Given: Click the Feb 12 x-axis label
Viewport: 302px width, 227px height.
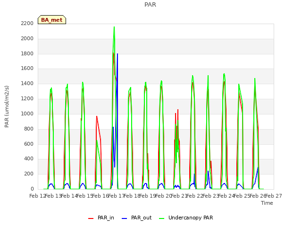Looking at the screenshot, I should tap(37, 196).
